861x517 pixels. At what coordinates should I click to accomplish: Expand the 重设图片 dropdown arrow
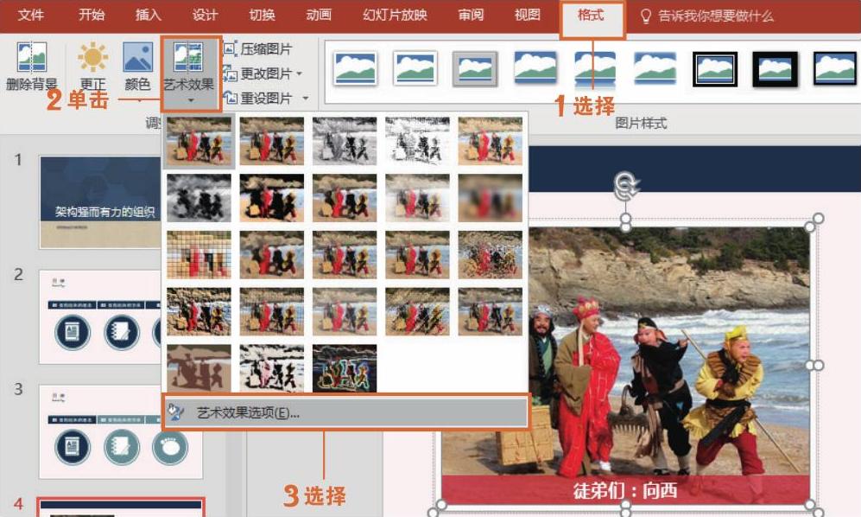(306, 98)
